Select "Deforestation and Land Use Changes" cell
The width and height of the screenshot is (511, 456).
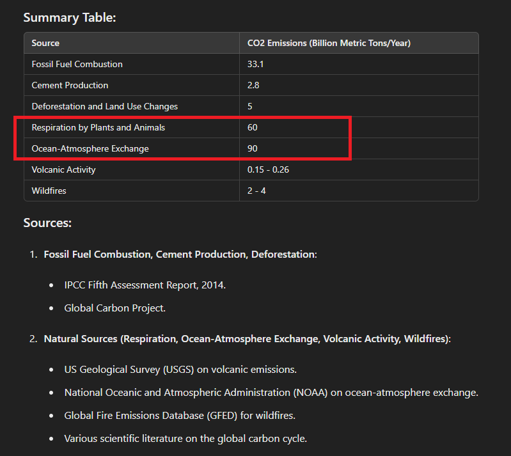[x=104, y=106]
